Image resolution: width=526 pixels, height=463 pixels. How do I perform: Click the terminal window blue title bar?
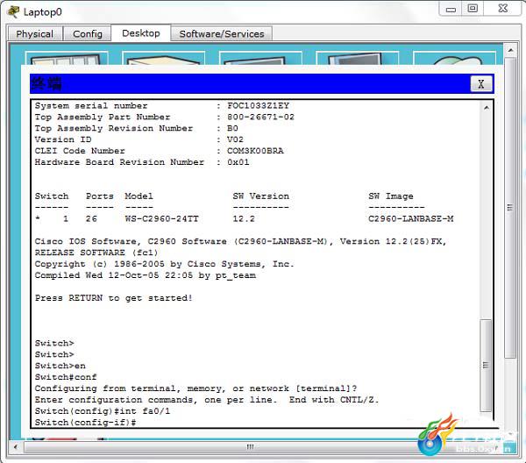pos(250,84)
